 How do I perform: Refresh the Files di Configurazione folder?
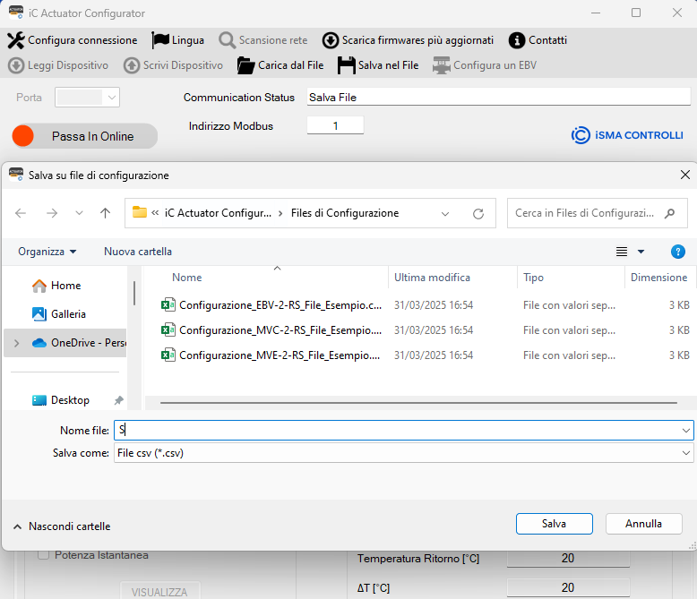478,214
